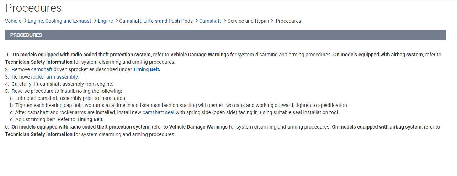
Task: Select the Camshaft breadcrumb link
Action: click(x=210, y=21)
